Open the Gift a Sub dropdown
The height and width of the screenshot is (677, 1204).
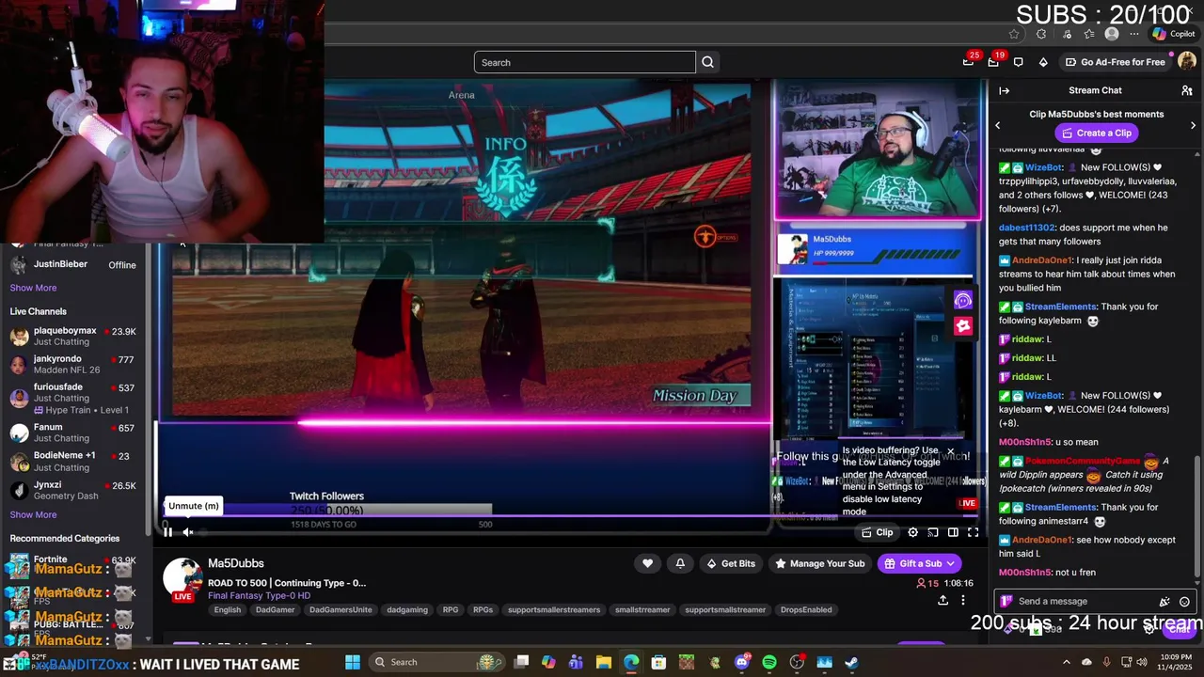coord(920,563)
